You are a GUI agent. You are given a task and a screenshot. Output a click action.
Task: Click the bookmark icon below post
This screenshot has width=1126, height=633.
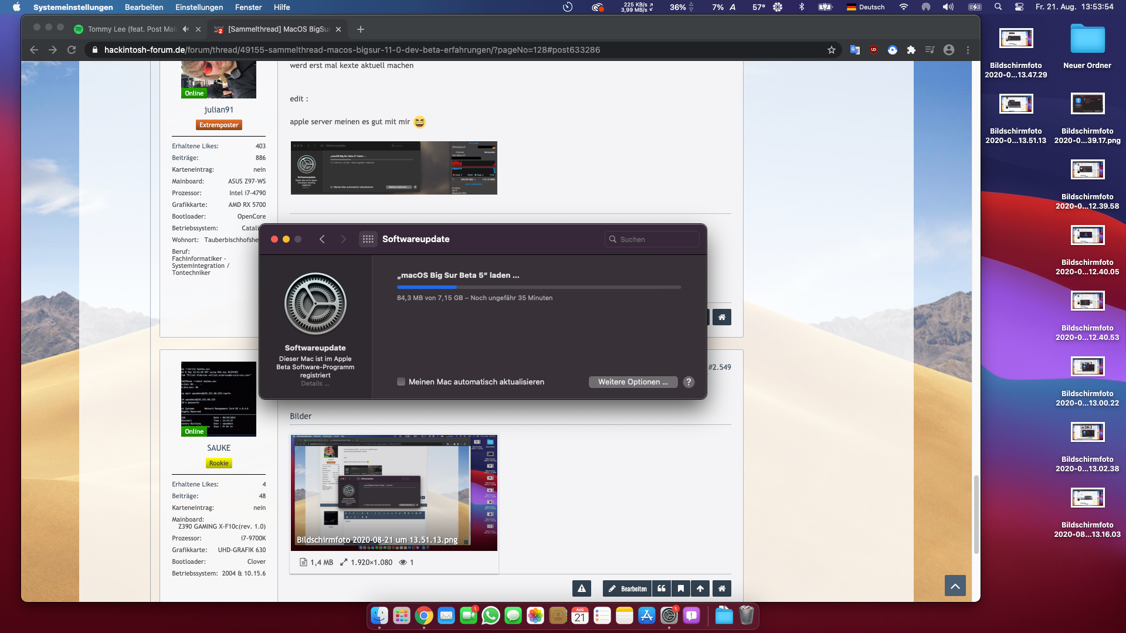(681, 588)
